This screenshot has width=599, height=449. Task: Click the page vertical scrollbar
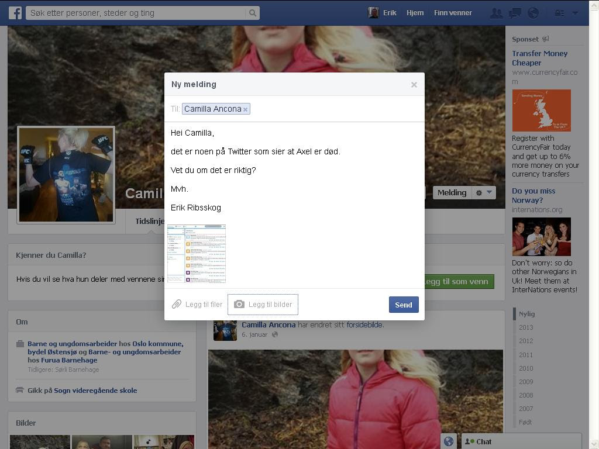(x=594, y=224)
